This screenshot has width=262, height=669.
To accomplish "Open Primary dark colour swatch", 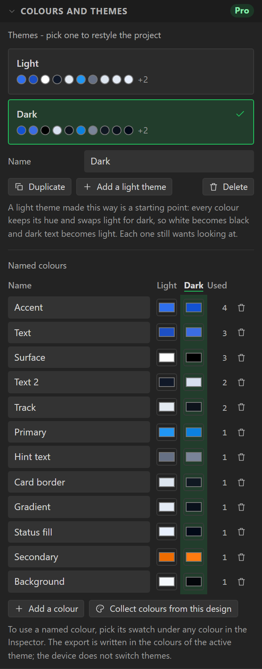I will [194, 432].
